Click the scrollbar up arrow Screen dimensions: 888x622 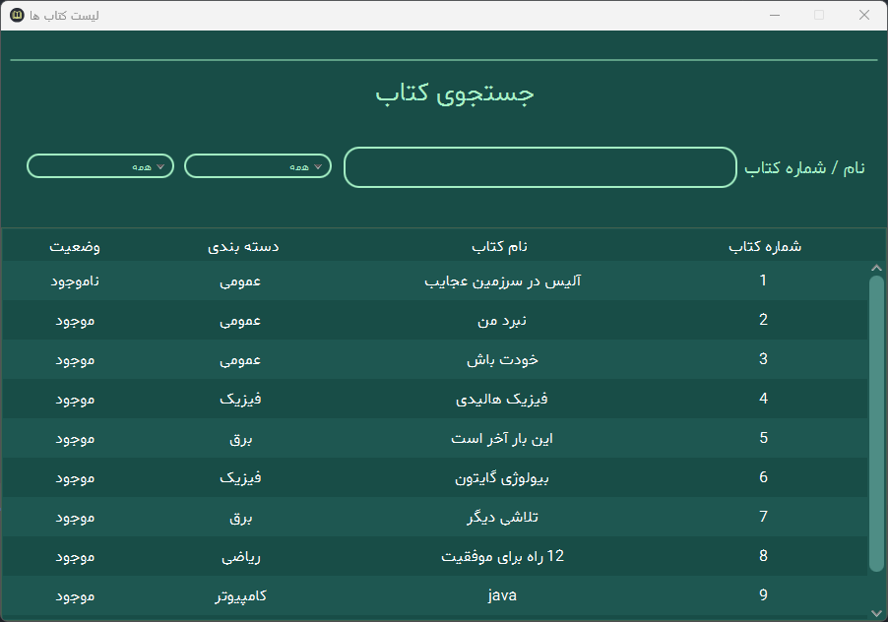coord(876,268)
